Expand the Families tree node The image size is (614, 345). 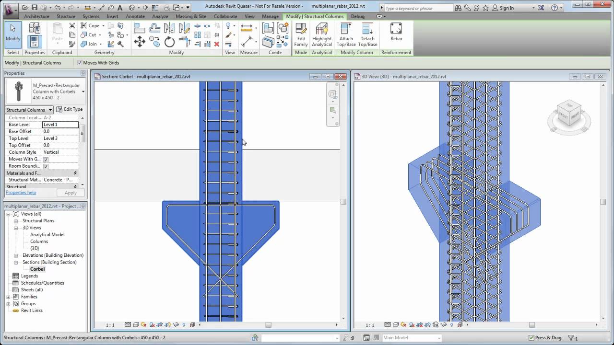coord(8,297)
